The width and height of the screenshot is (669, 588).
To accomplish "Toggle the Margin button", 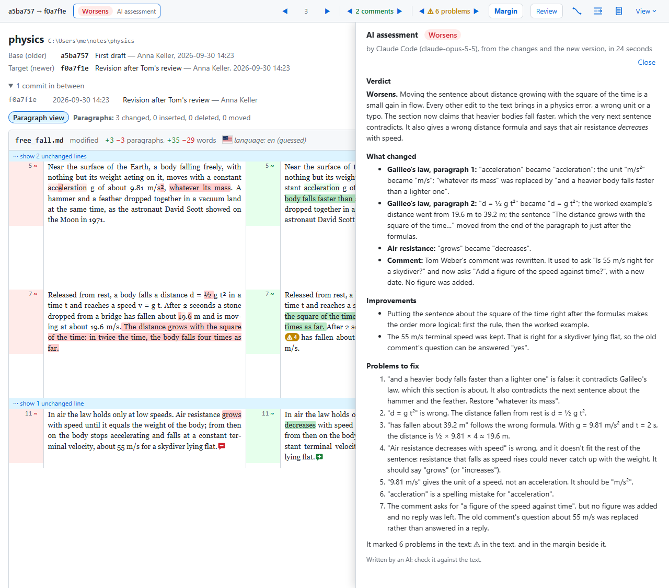I will pos(506,11).
